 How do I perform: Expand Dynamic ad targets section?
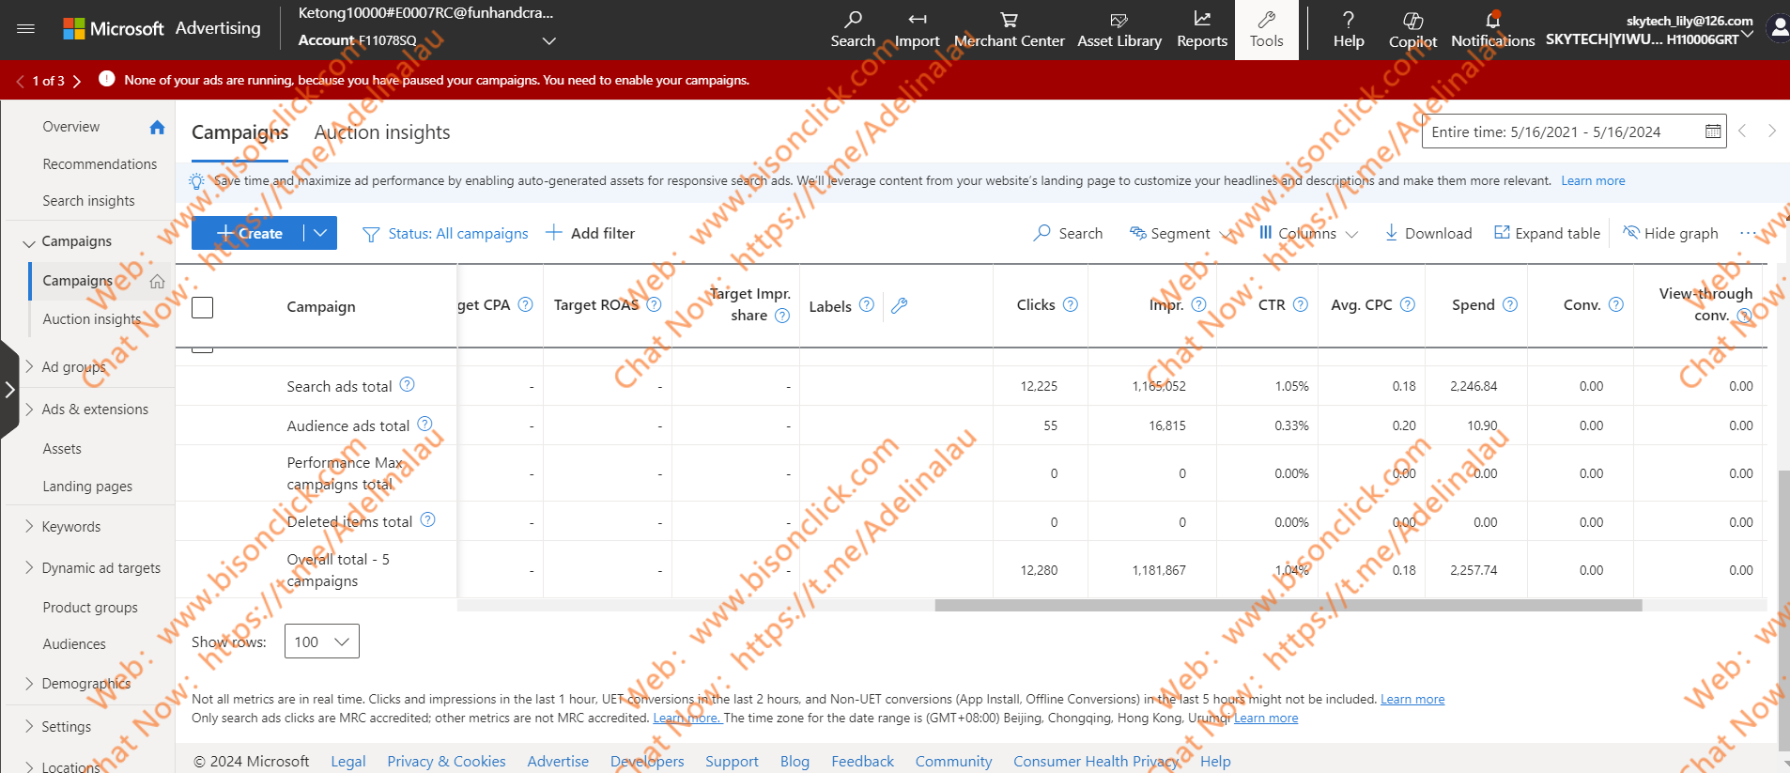click(29, 567)
